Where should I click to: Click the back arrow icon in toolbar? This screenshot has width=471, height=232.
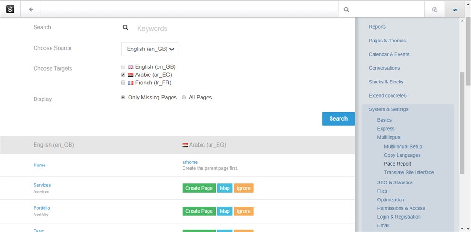[31, 9]
